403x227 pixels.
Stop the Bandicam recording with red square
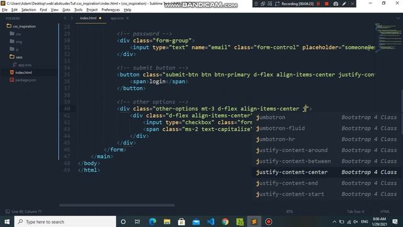point(327,4)
